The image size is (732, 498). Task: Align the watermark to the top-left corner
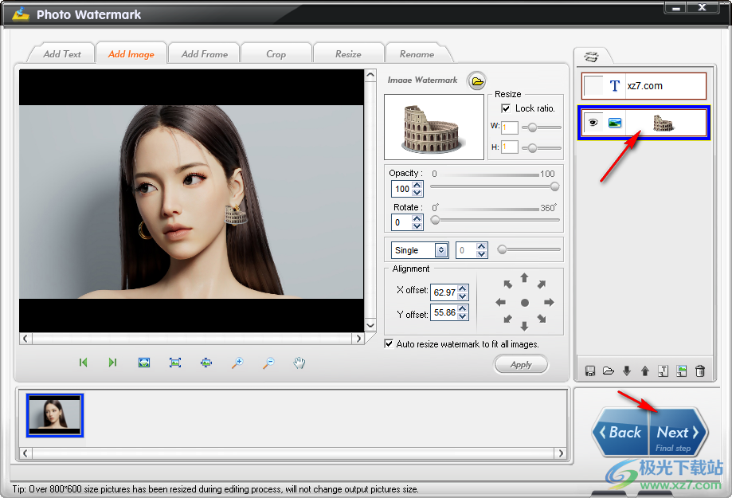(508, 284)
